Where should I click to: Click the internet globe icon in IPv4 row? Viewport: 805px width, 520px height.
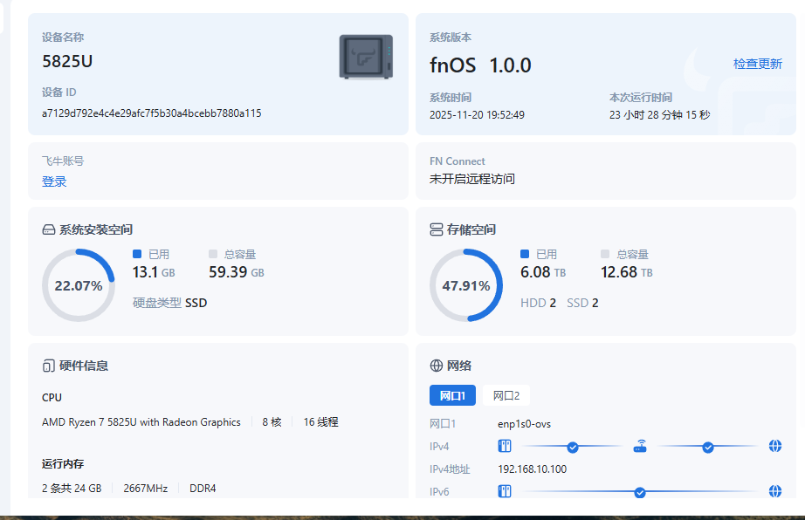click(775, 447)
